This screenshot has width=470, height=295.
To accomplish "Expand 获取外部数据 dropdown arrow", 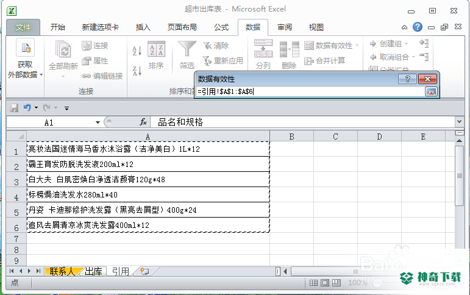I will 41,74.
